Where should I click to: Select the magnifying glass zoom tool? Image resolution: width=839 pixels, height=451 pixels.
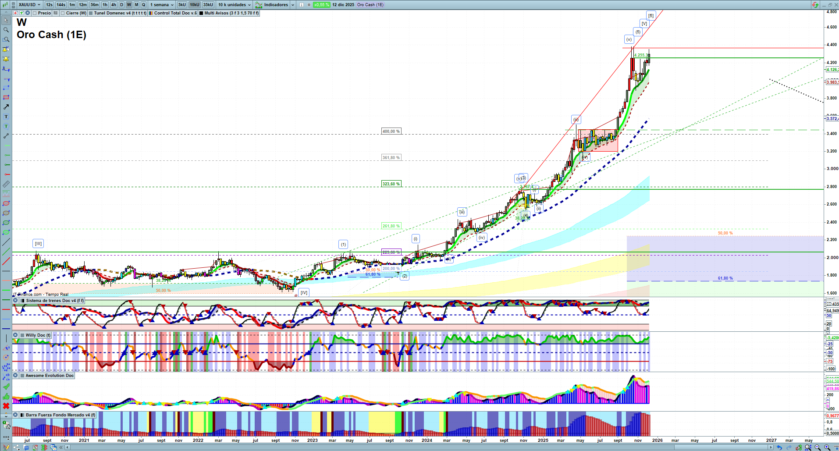6,30
